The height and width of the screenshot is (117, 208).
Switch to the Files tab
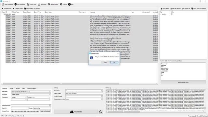[x=23, y=88]
